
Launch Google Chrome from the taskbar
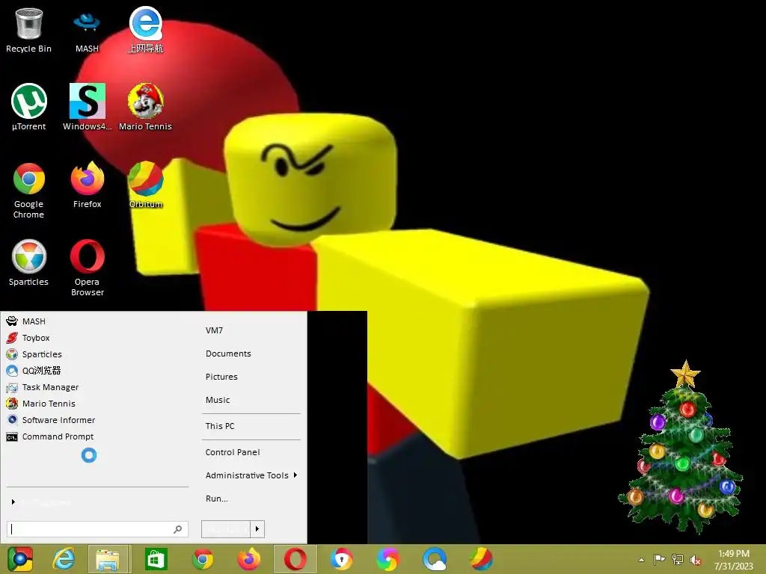(203, 559)
